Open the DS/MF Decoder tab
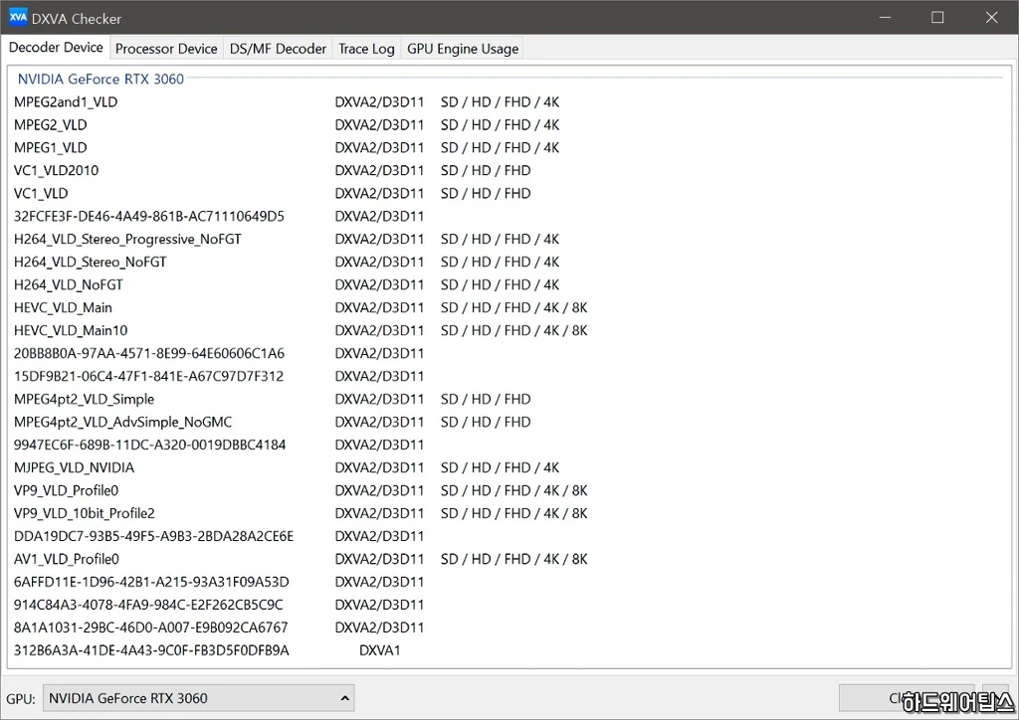 click(278, 49)
